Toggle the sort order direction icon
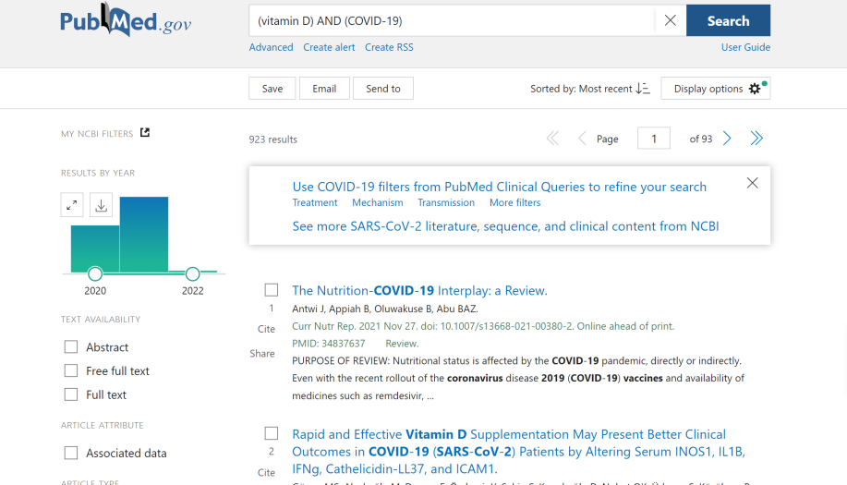Image resolution: width=847 pixels, height=485 pixels. click(x=643, y=89)
